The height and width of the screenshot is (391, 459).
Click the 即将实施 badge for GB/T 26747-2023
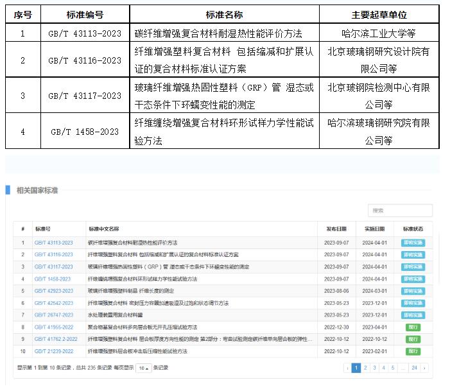click(413, 315)
